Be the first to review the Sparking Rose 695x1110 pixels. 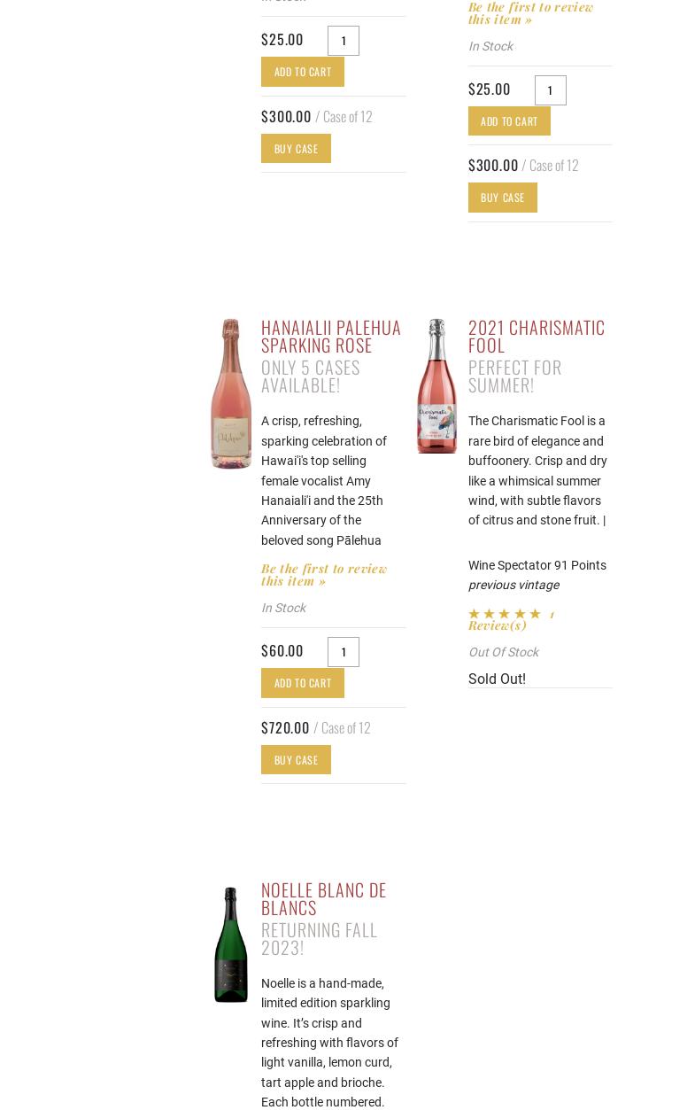pos(323,574)
